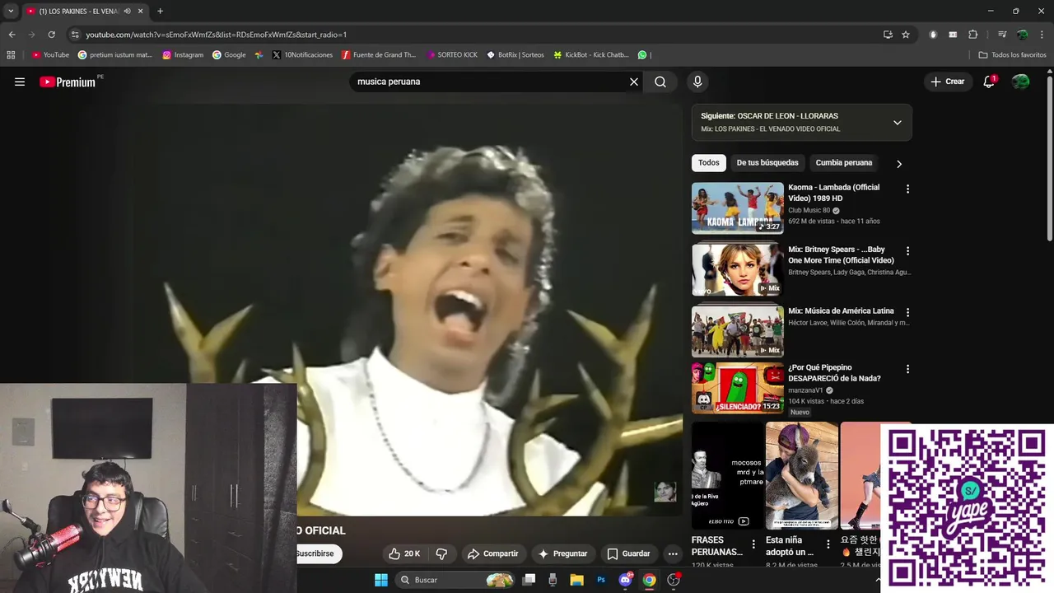The image size is (1054, 593).
Task: Open Chrome apps grid in bookmarks bar
Action: (11, 55)
